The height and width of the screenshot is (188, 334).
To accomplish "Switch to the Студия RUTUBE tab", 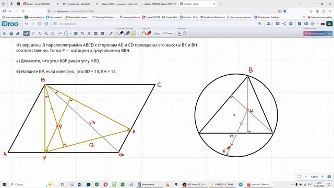I will [41, 4].
